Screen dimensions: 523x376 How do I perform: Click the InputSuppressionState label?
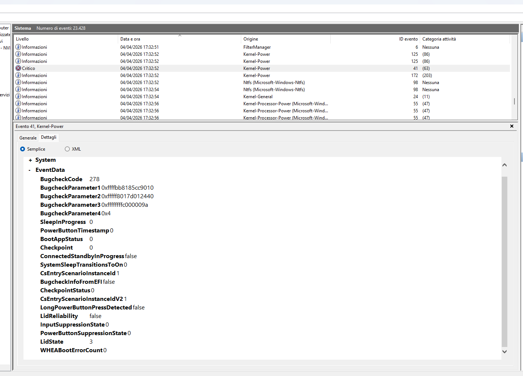coord(72,325)
